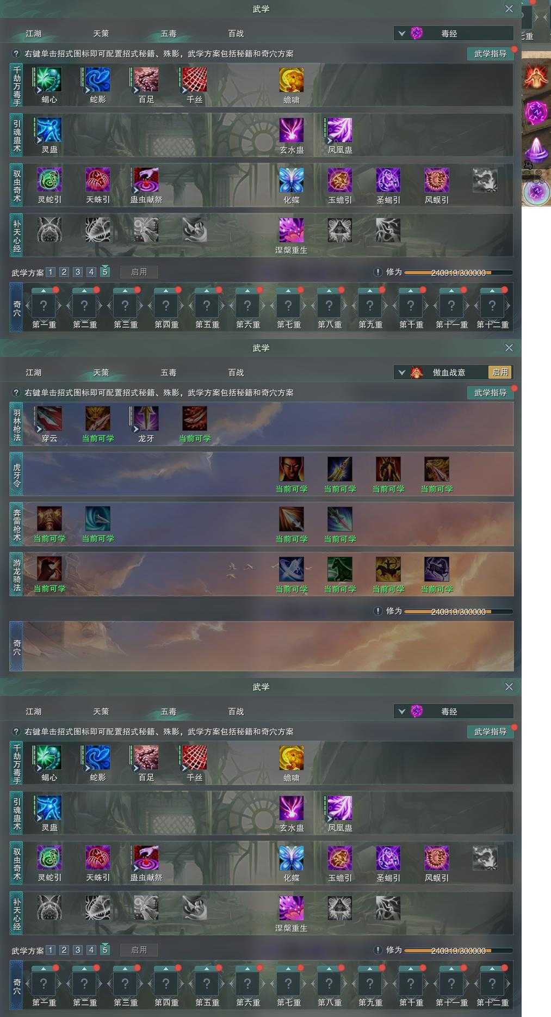Open the 百战 tab in upper 毒经 panel
551x1017 pixels.
click(236, 33)
